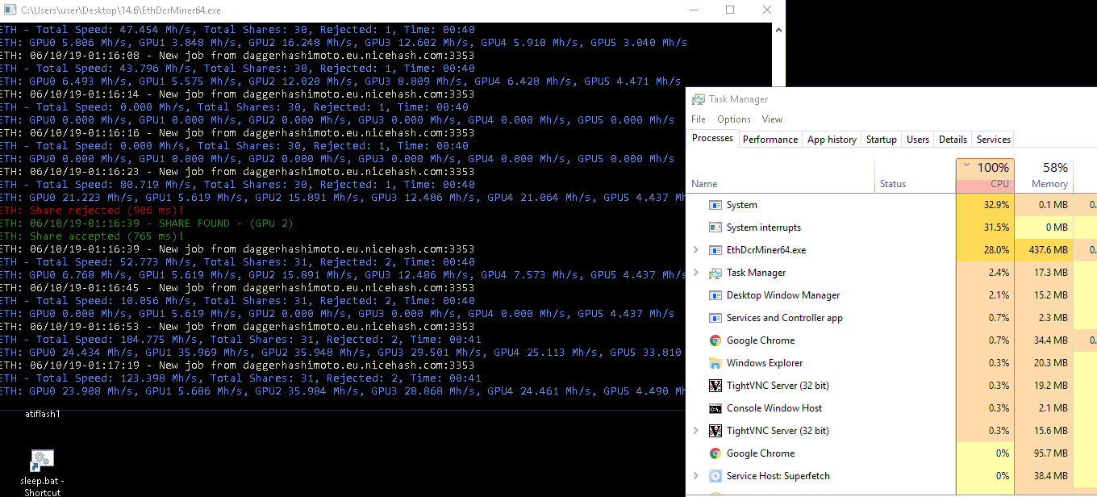The image size is (1097, 497).
Task: Click the Task Manager title bar icon
Action: 699,99
